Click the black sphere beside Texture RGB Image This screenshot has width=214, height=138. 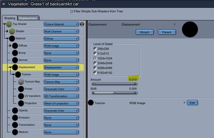91,103
